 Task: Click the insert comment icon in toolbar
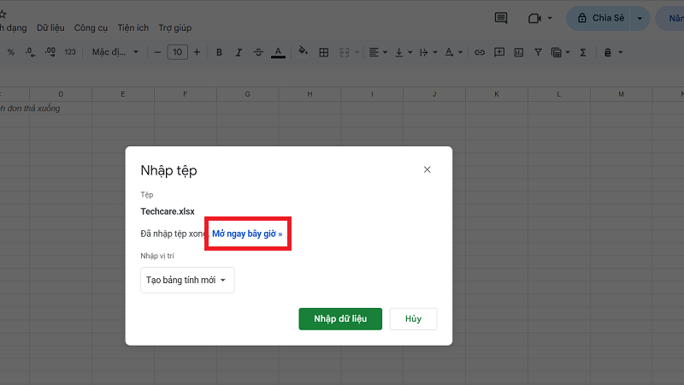[x=499, y=52]
